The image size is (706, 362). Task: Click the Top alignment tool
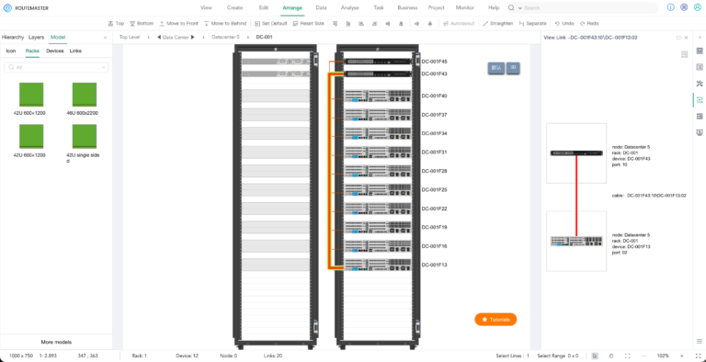coord(116,23)
